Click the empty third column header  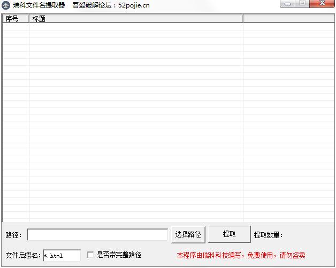click(288, 19)
